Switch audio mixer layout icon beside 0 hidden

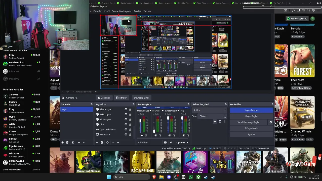coord(165,143)
